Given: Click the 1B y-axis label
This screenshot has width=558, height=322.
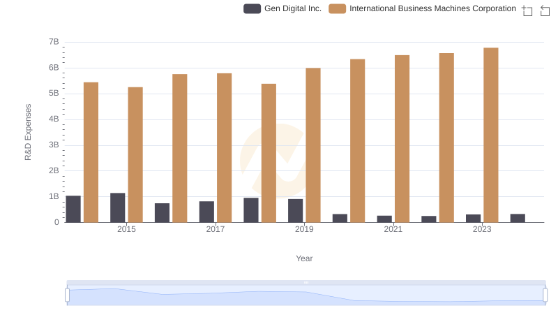Looking at the screenshot, I should click(x=54, y=196).
